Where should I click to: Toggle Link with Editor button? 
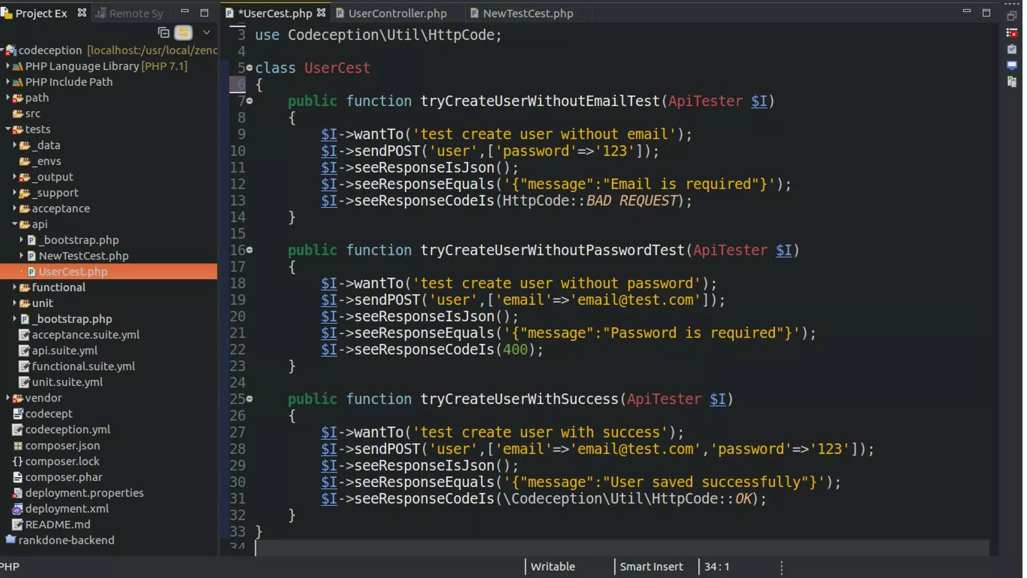tap(184, 33)
